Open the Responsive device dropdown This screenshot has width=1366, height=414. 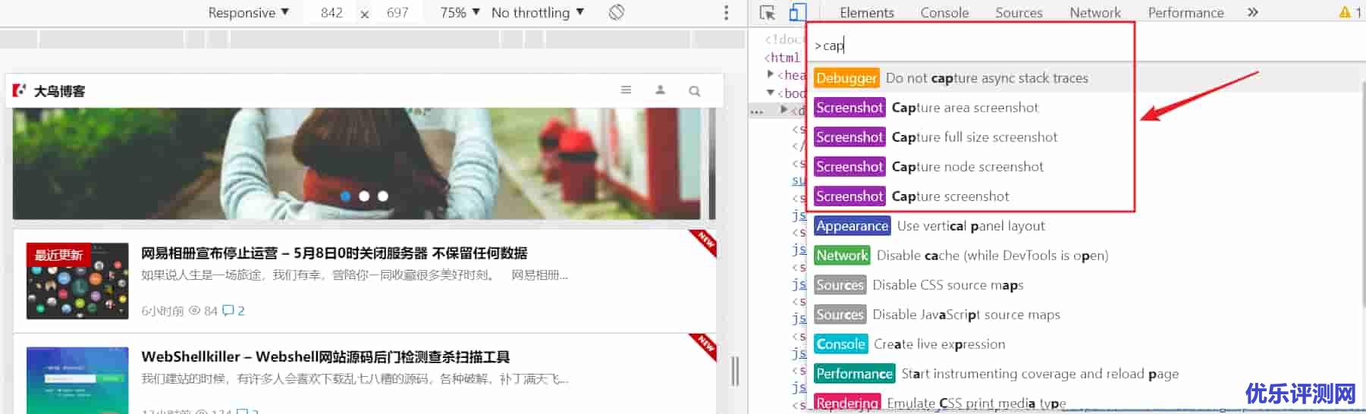tap(249, 12)
